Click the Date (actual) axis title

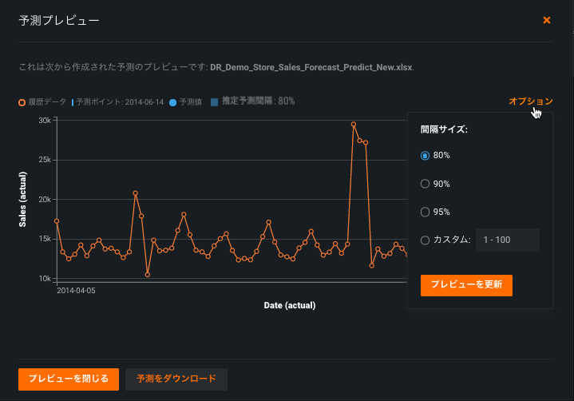[x=290, y=305]
